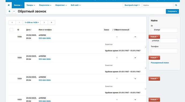Viewport: 185px width, 102px height.
Task: Change Новый status for request 1554
Action: [154, 79]
